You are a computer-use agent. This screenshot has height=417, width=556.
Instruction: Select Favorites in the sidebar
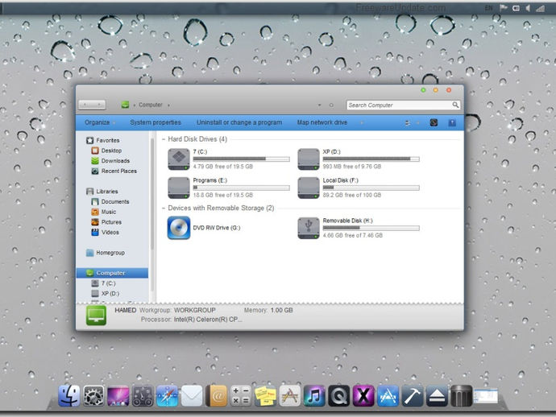[103, 140]
